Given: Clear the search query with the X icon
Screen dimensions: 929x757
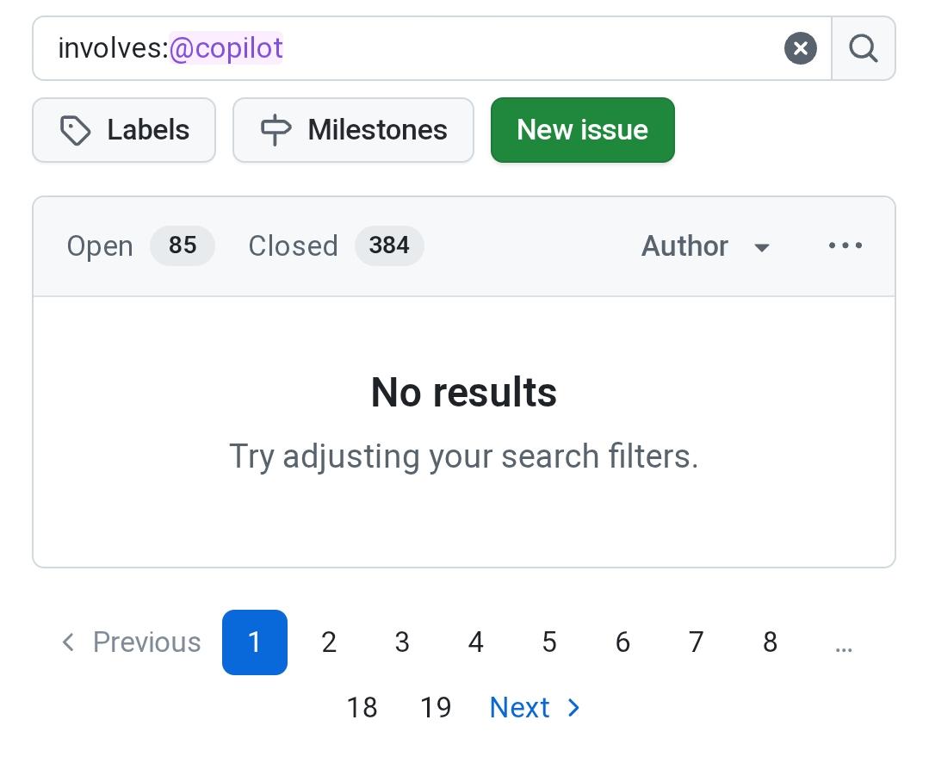Looking at the screenshot, I should coord(801,48).
